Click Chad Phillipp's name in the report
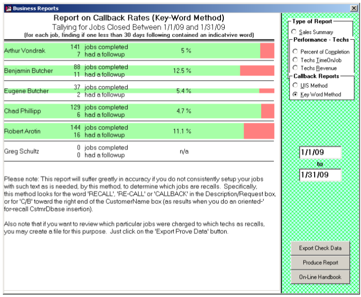 (22, 111)
